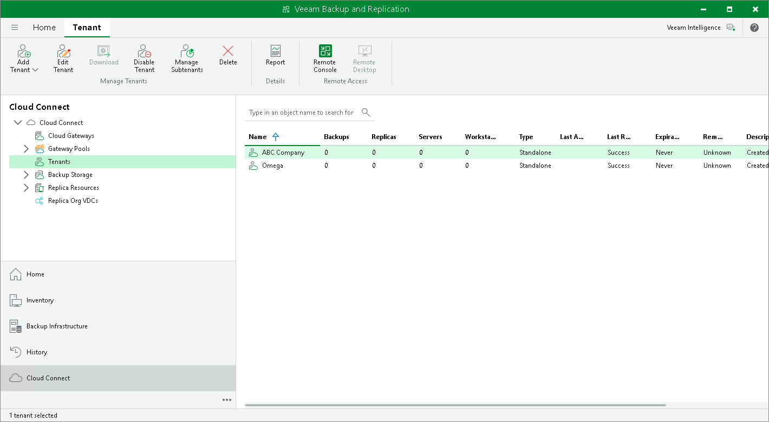Focus the object name search field
Viewport: 769px width, 422px height.
coord(302,113)
